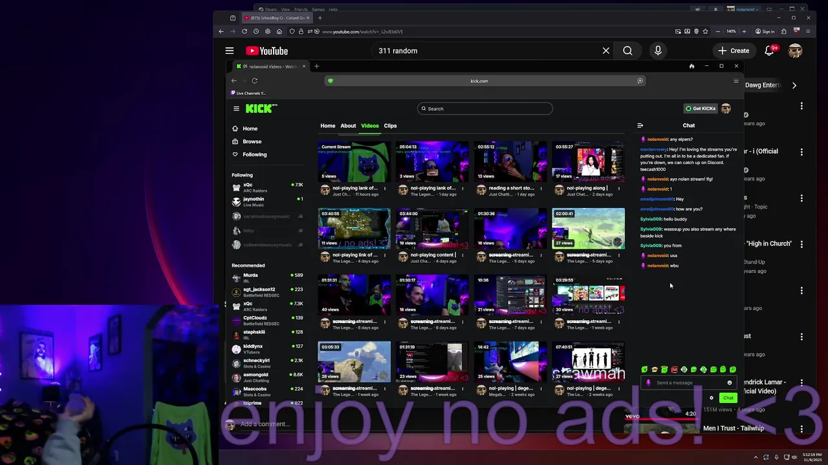
Task: Toggle system volume icon in tray
Action: click(794, 457)
